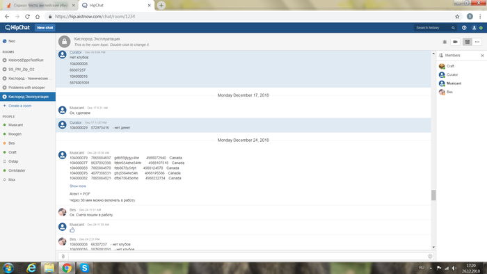Click Show more in Musicant's message
This screenshot has width=487, height=274.
78,186
